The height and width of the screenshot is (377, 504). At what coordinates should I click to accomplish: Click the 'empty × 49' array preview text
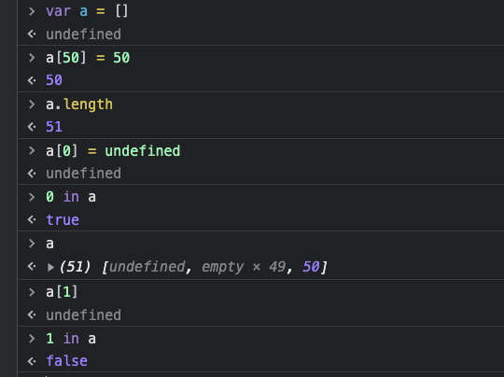click(x=244, y=267)
